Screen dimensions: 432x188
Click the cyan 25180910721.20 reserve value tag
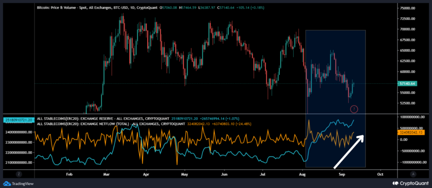click(x=18, y=120)
